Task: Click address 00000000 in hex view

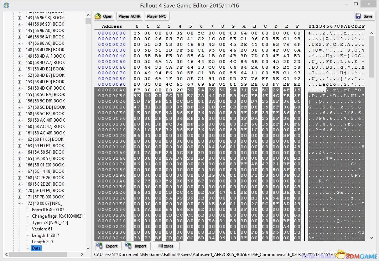Action: 112,33
